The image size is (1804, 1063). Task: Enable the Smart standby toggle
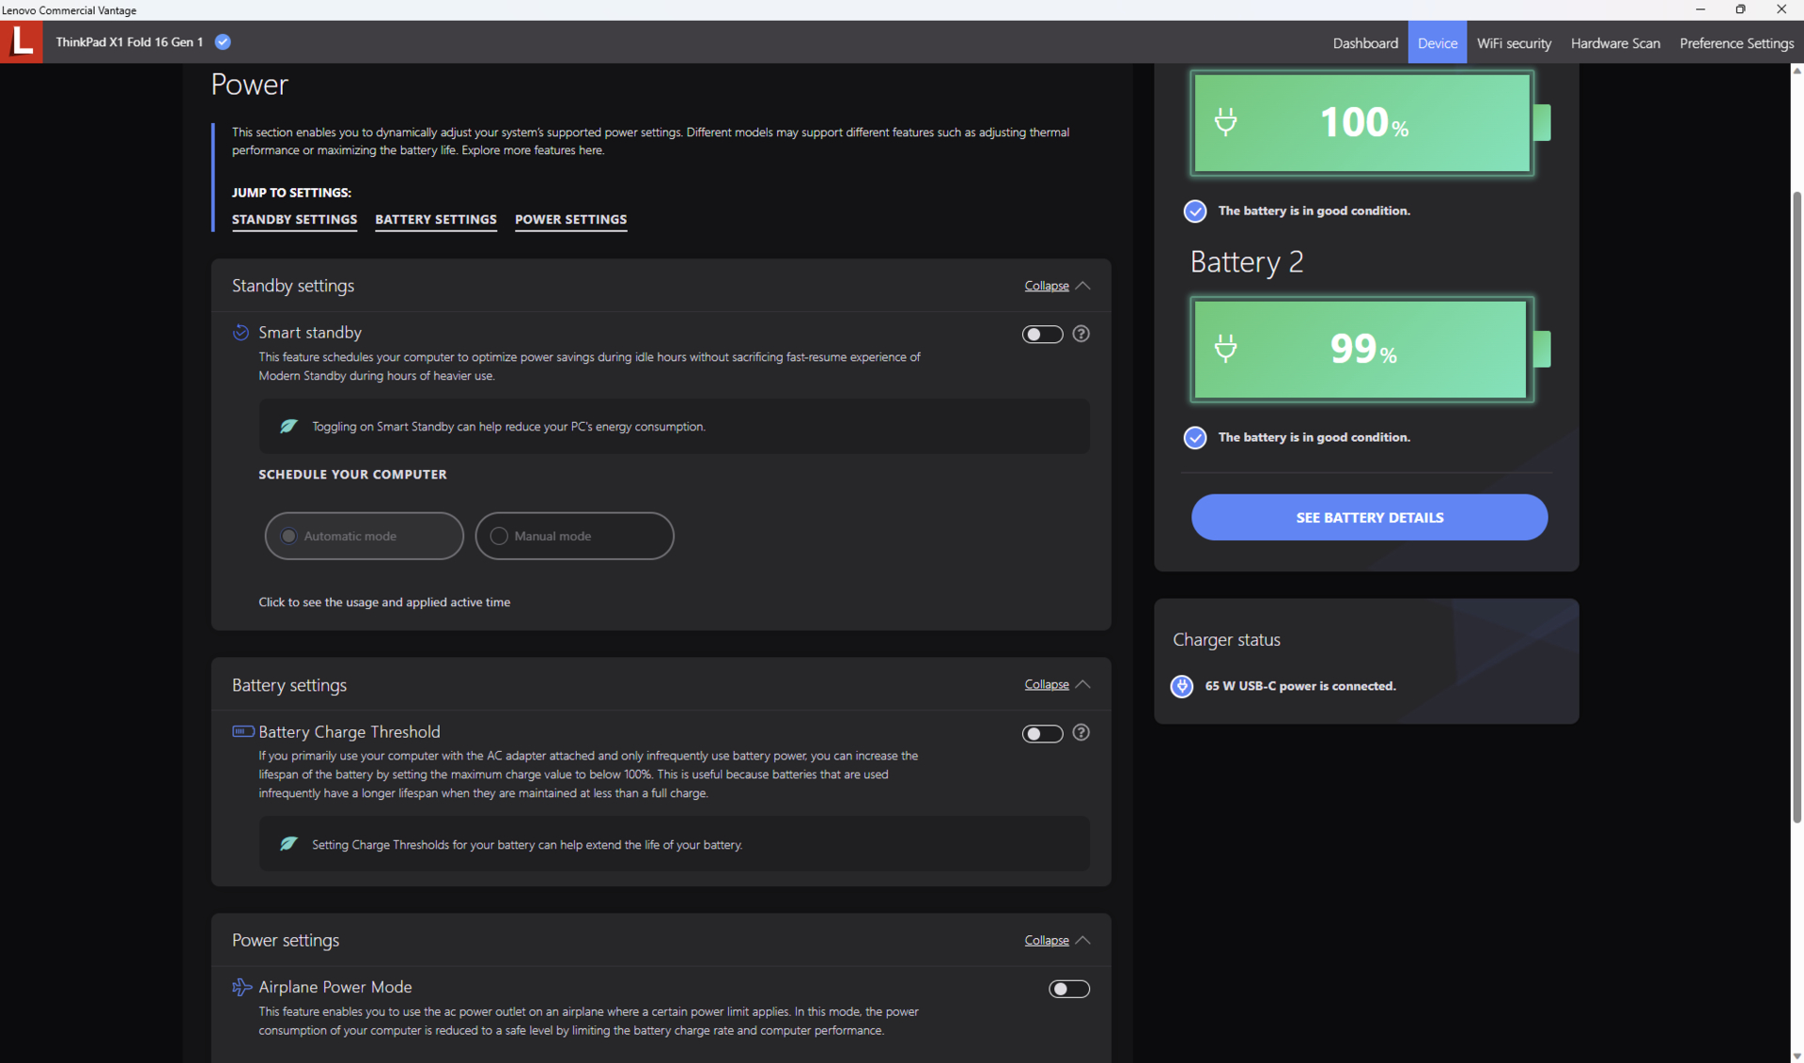(x=1041, y=335)
